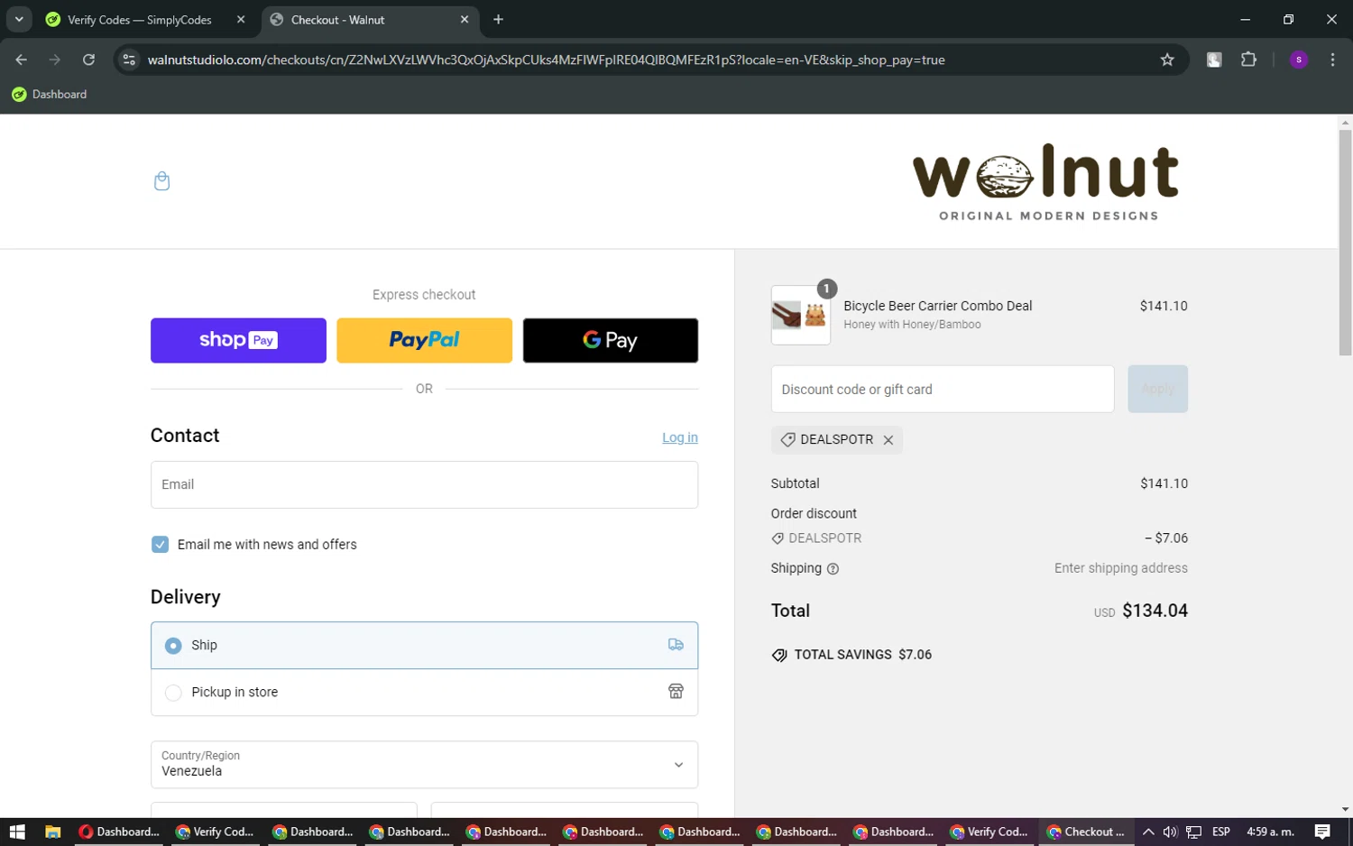
Task: Open the Windows Start menu
Action: 17,832
